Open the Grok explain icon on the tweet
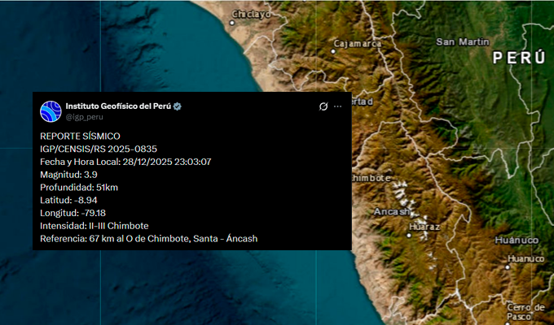This screenshot has width=554, height=325. [x=323, y=106]
